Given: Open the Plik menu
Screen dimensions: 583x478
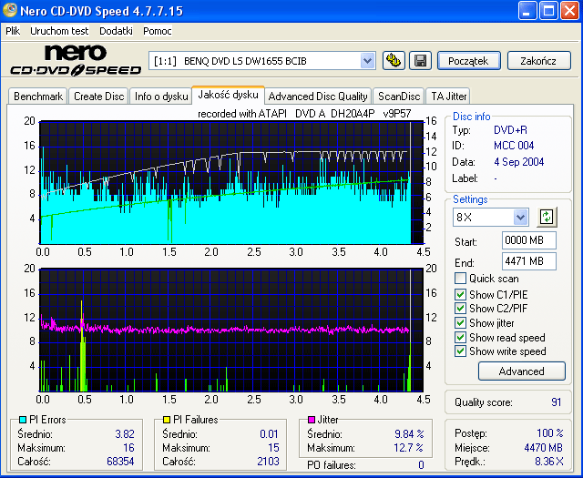Looking at the screenshot, I should [13, 31].
